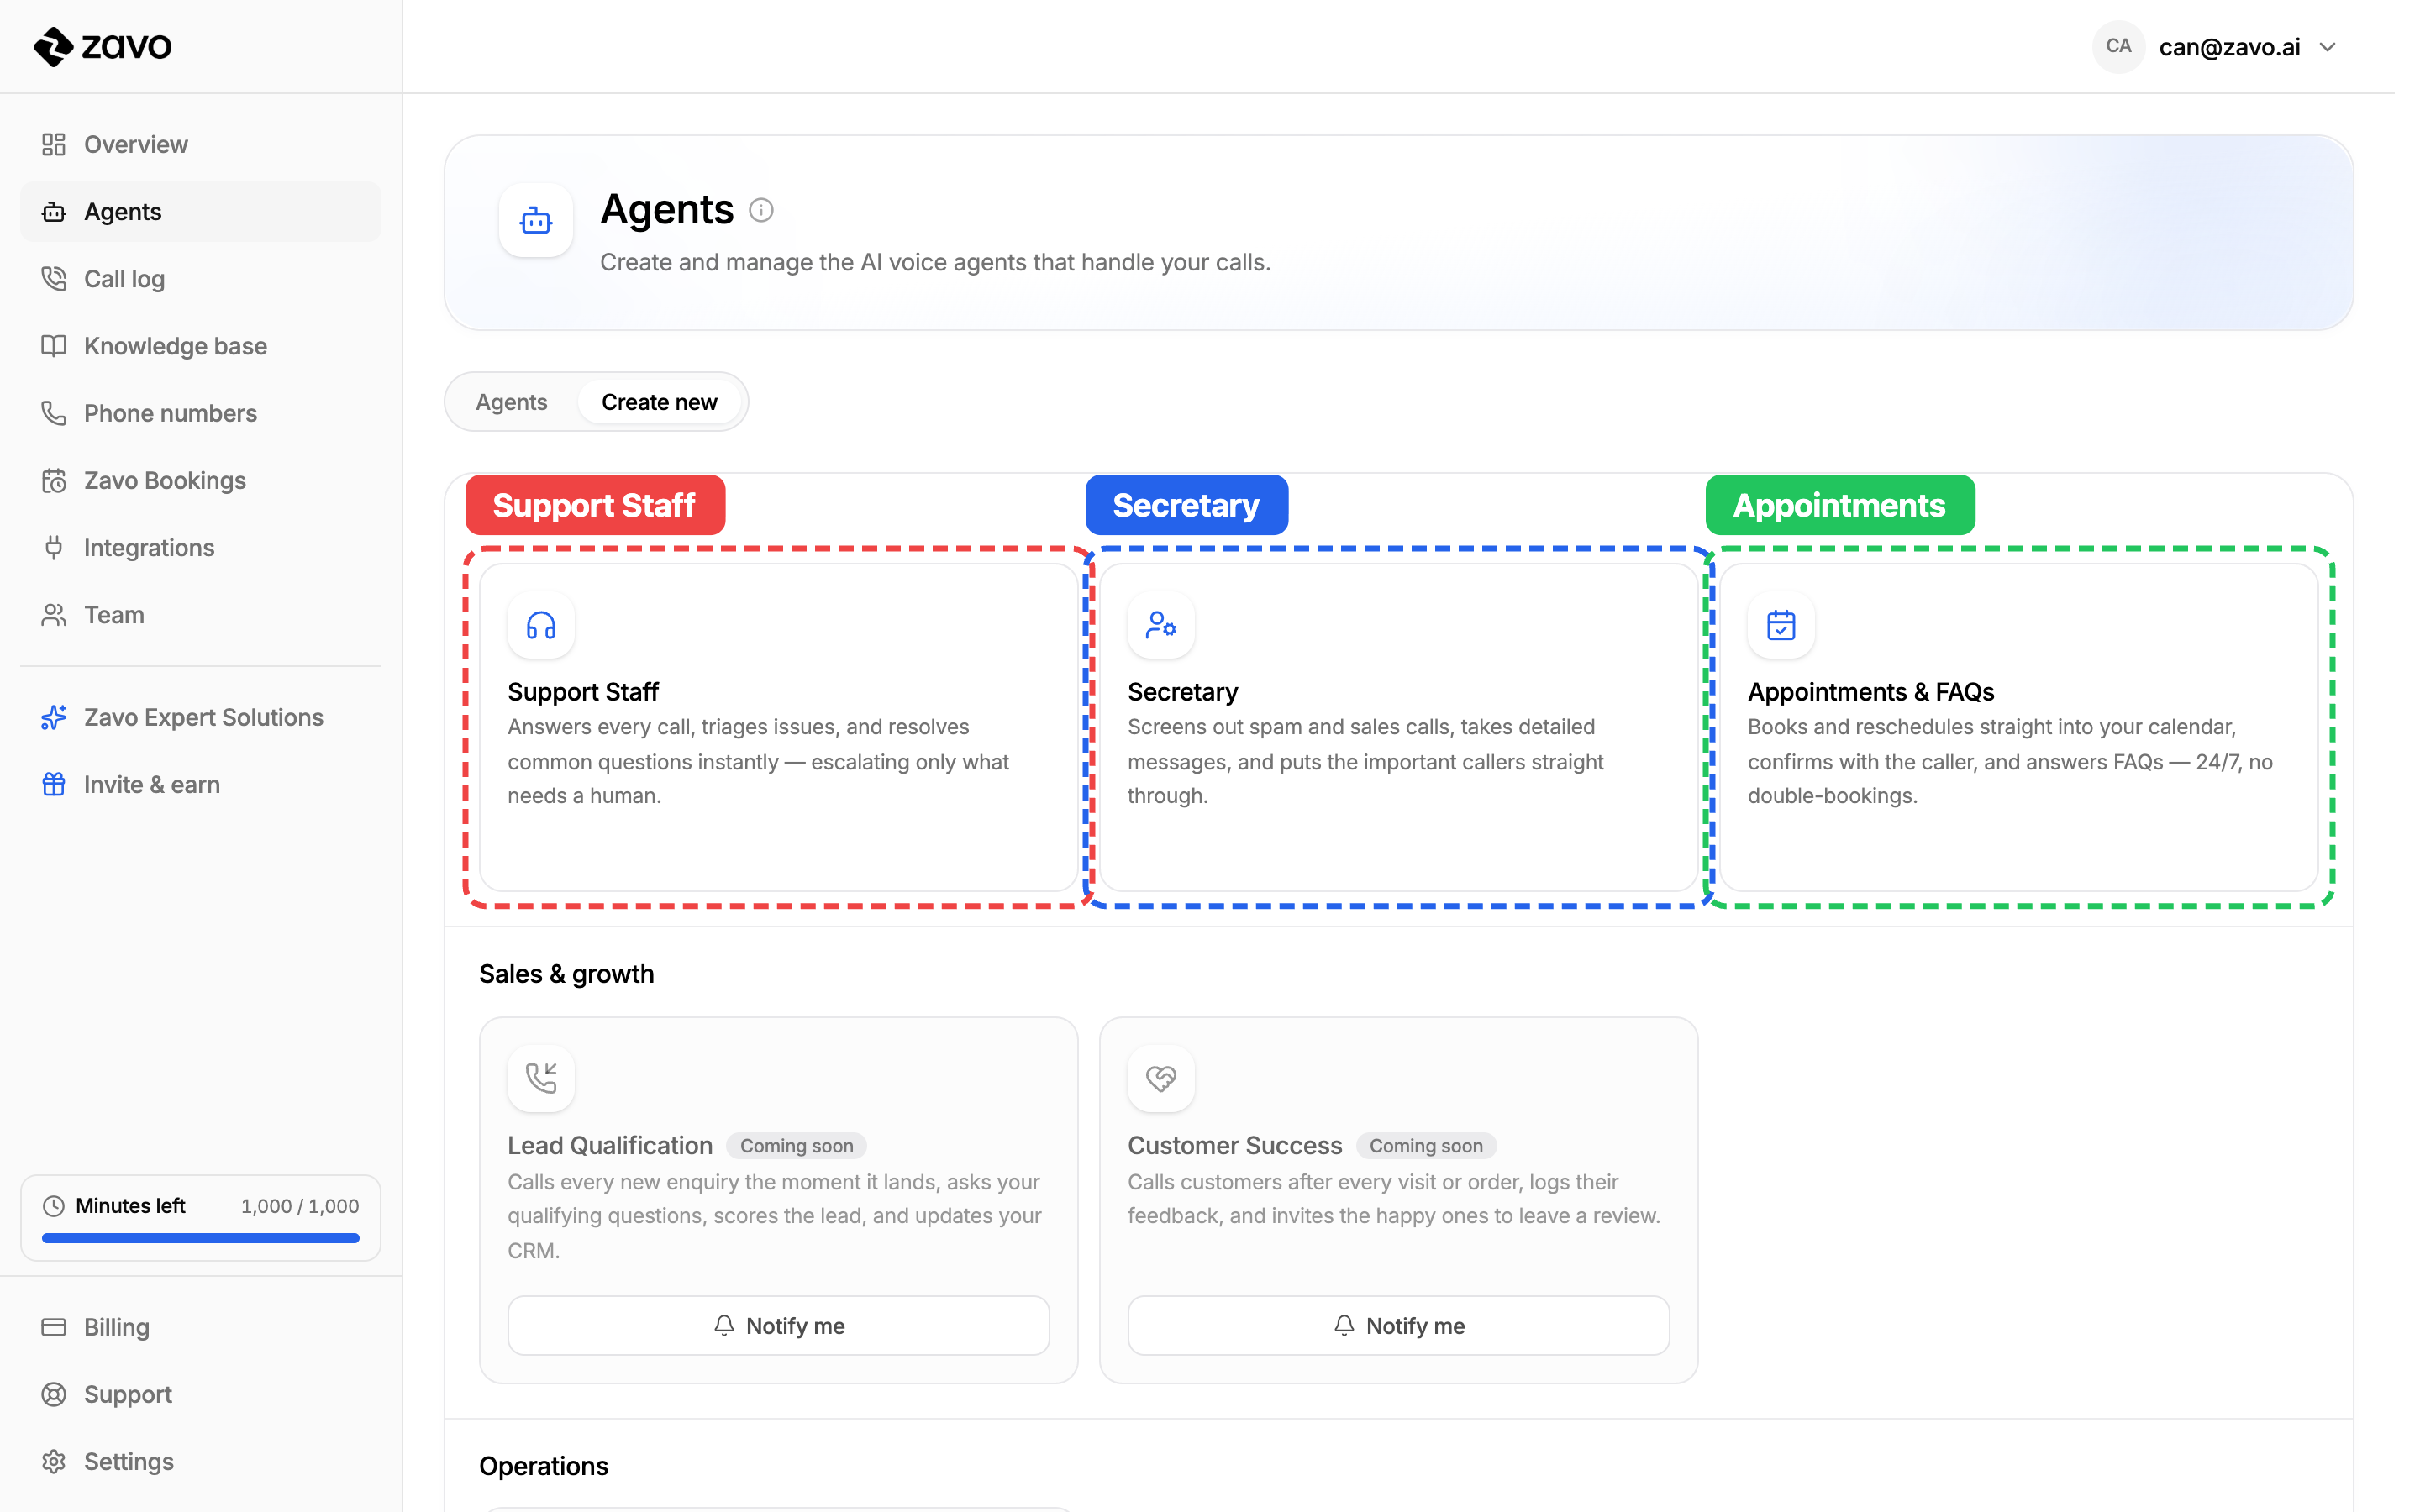Click the zavo logo
Viewport: 2420px width, 1512px height.
103,46
